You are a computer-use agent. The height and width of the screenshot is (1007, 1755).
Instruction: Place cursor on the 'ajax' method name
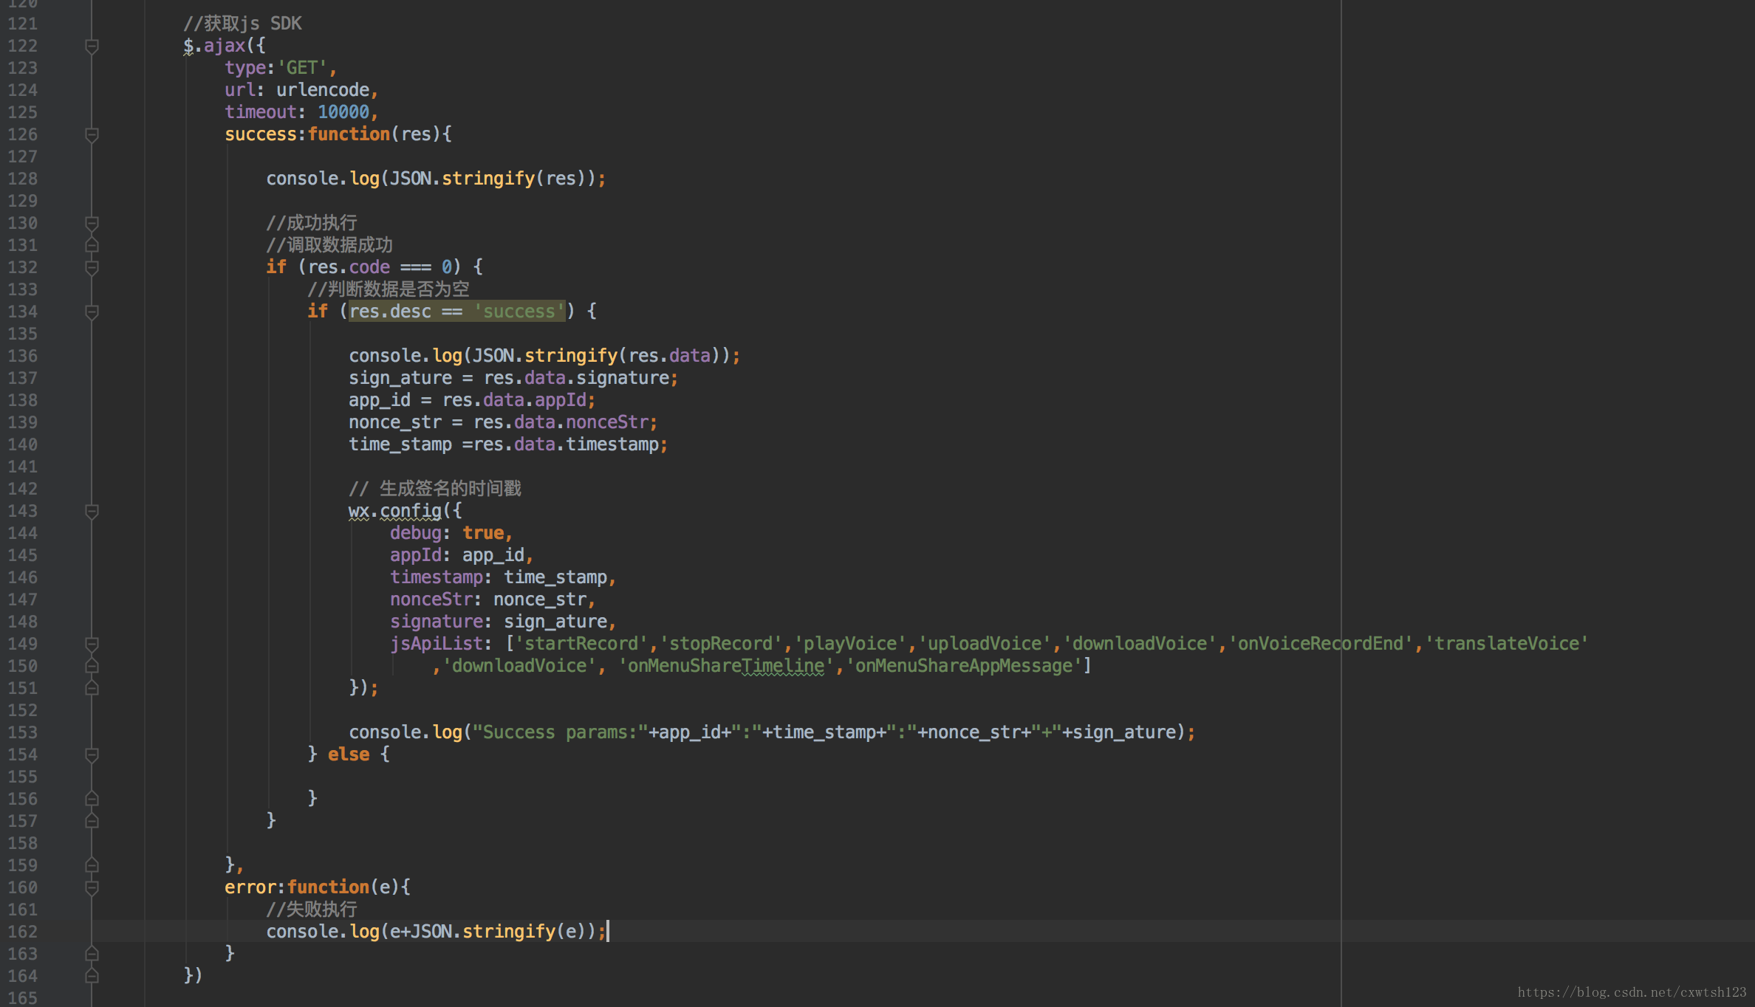(225, 46)
